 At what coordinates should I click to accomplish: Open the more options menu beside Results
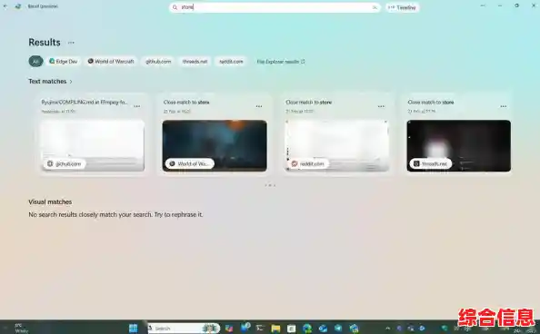click(x=71, y=43)
